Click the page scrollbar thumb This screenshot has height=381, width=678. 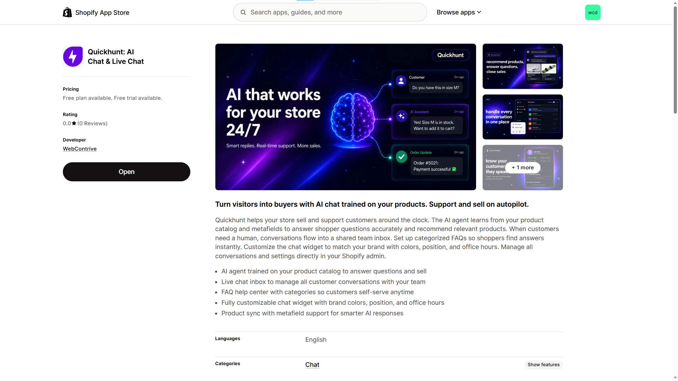(675, 60)
